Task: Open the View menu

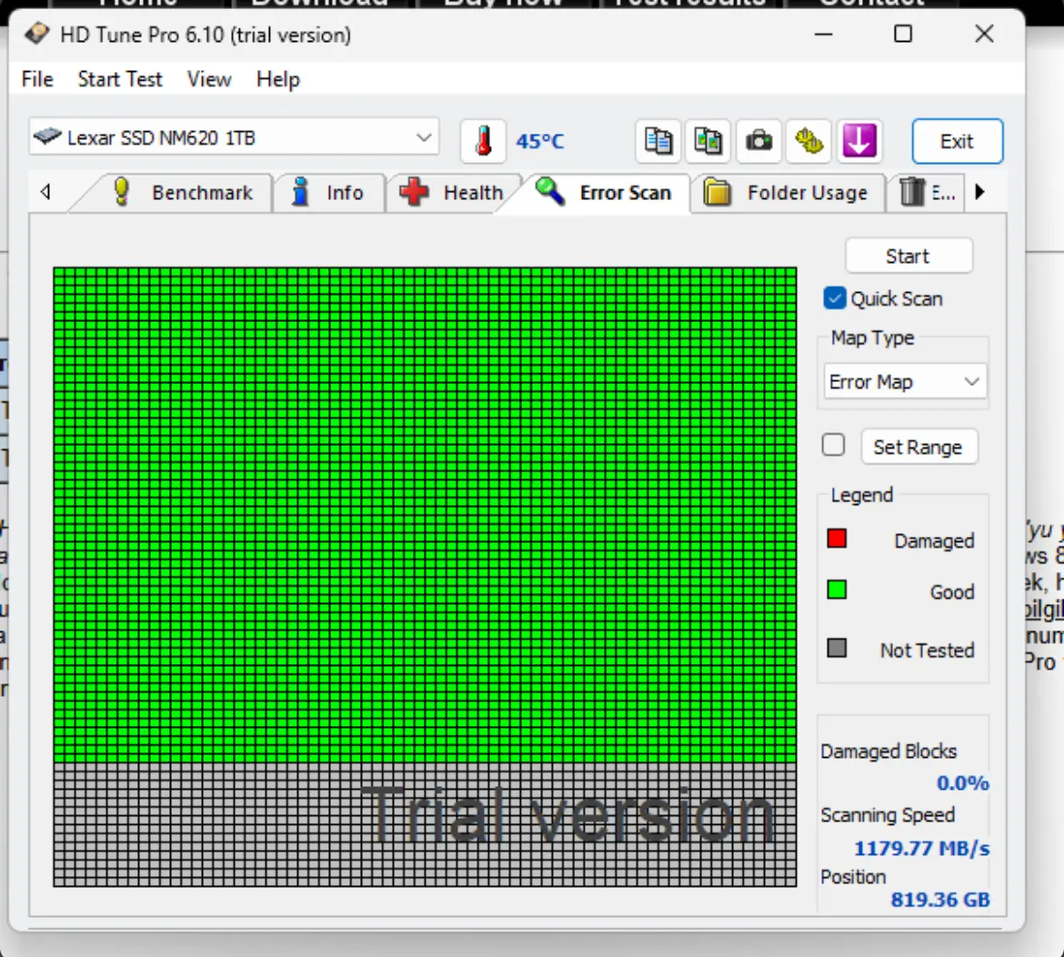Action: tap(209, 79)
